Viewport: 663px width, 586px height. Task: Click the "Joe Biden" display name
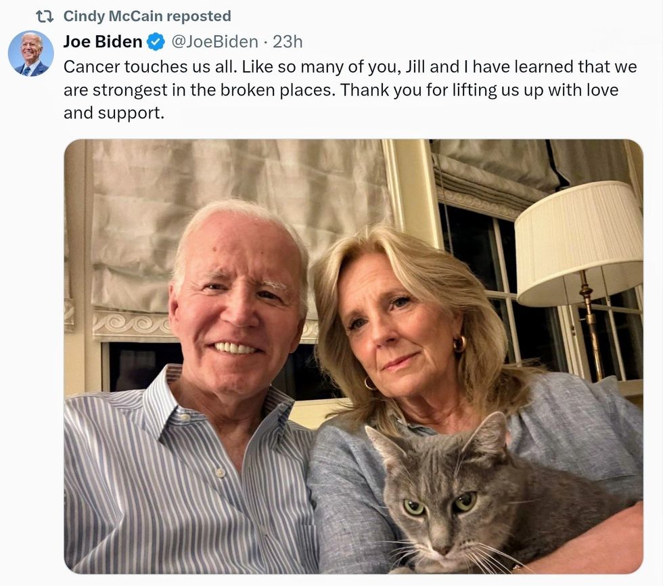103,42
